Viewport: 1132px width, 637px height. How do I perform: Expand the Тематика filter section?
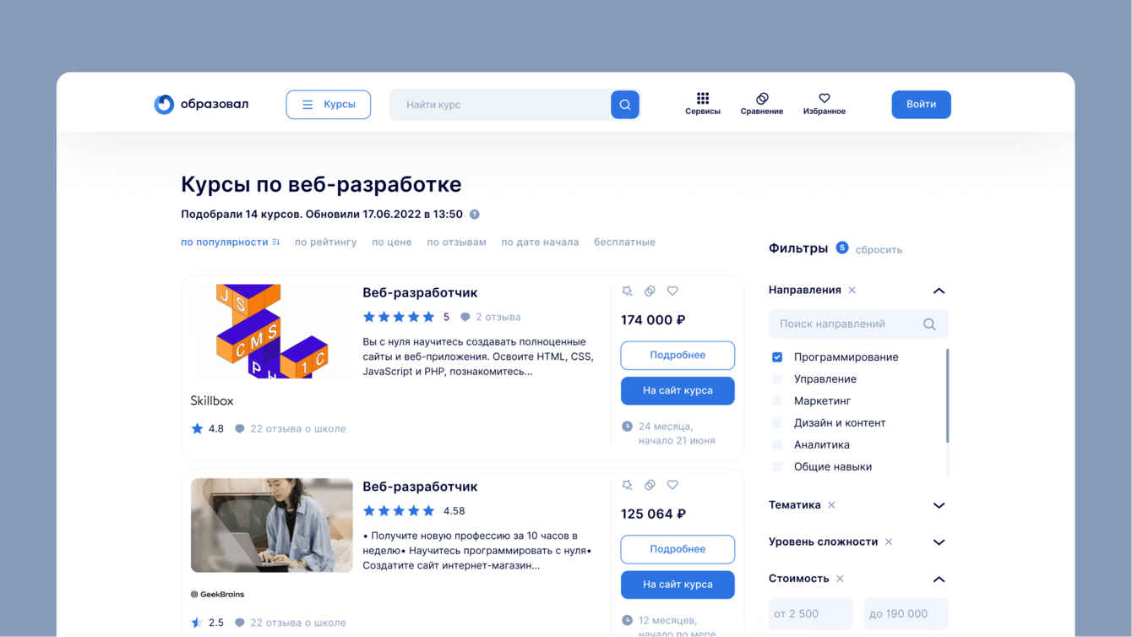(x=939, y=505)
